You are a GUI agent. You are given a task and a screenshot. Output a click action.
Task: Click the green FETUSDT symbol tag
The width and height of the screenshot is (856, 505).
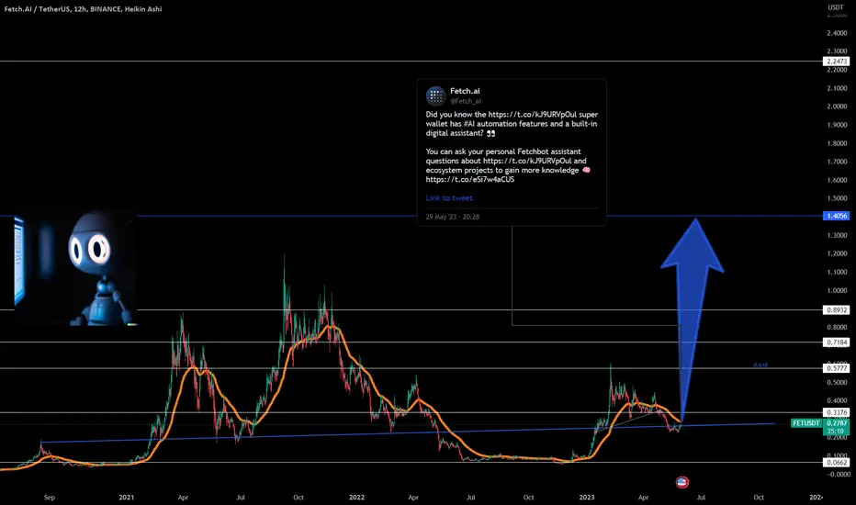[806, 423]
